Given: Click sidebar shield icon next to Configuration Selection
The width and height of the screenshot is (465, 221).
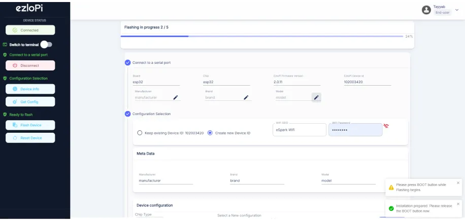Looking at the screenshot, I should 5,79.
